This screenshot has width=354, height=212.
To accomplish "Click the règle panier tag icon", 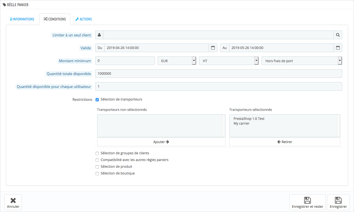I will point(4,5).
